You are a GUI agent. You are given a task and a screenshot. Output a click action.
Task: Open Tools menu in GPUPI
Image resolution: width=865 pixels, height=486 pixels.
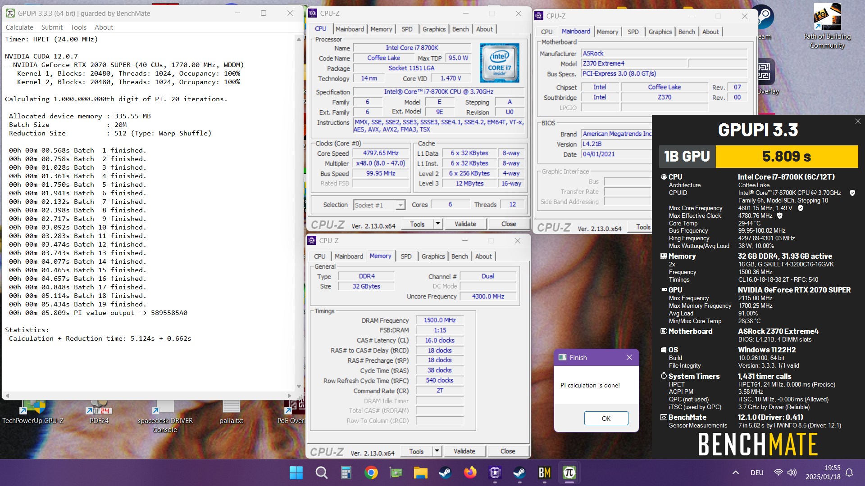(x=78, y=27)
